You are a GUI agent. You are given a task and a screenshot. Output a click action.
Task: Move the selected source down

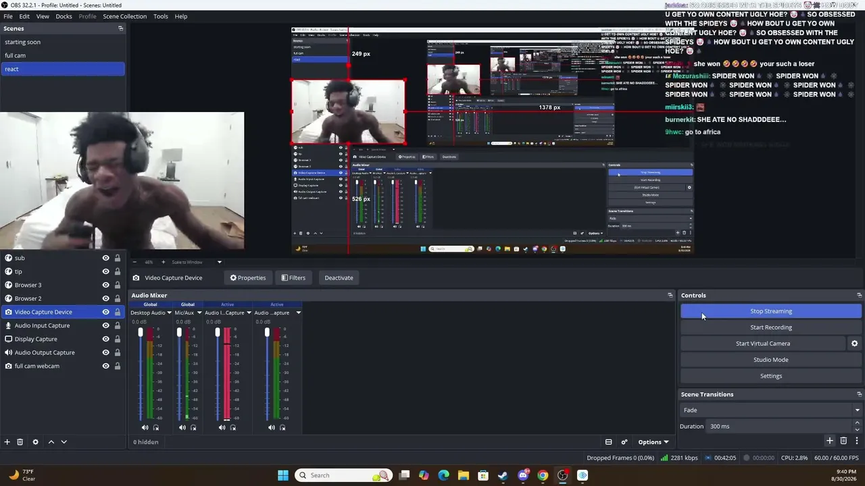[x=64, y=441]
